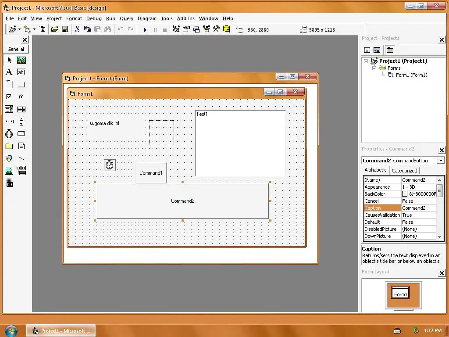Open the Debug menu
The image size is (449, 337).
pos(94,18)
